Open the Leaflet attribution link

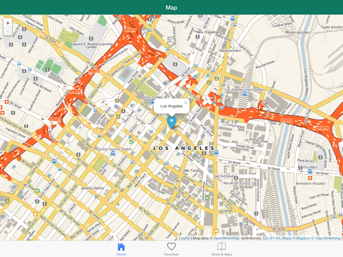pyautogui.click(x=185, y=238)
